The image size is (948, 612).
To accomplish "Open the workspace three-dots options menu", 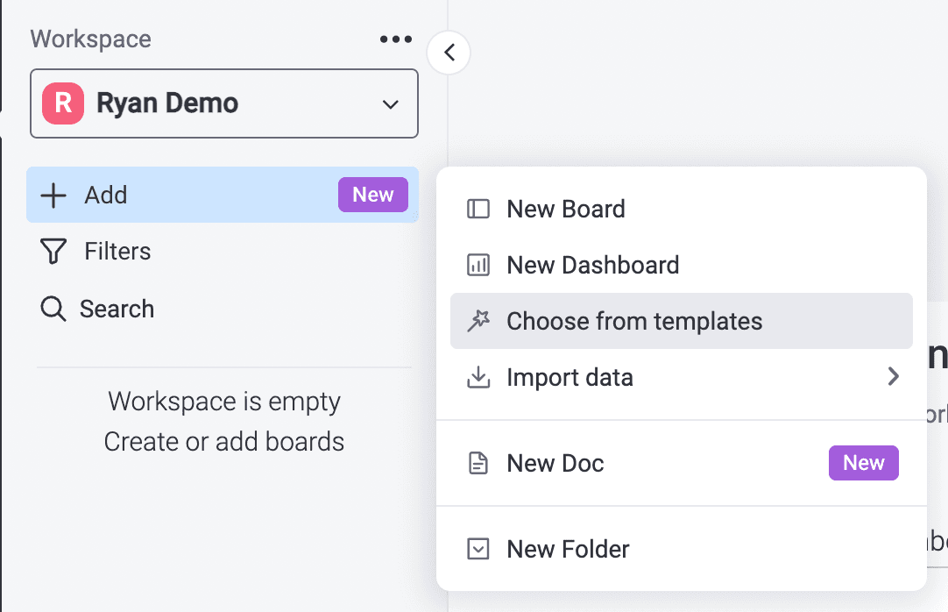I will [396, 39].
